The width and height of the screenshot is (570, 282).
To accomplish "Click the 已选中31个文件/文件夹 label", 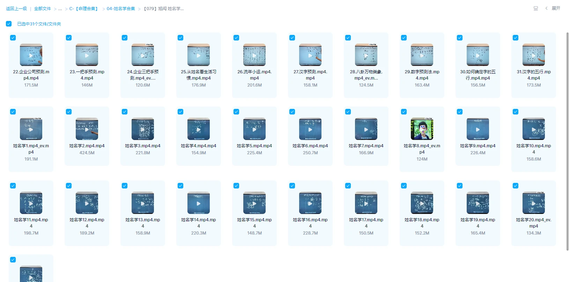I will click(x=39, y=24).
